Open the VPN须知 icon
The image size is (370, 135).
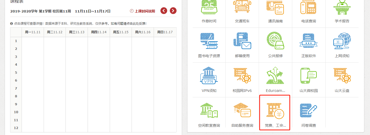point(209,76)
